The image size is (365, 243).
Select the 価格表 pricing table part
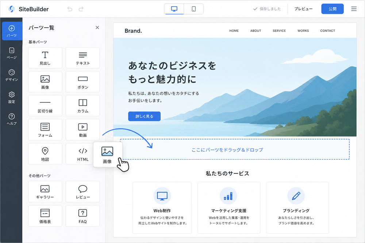(45, 216)
